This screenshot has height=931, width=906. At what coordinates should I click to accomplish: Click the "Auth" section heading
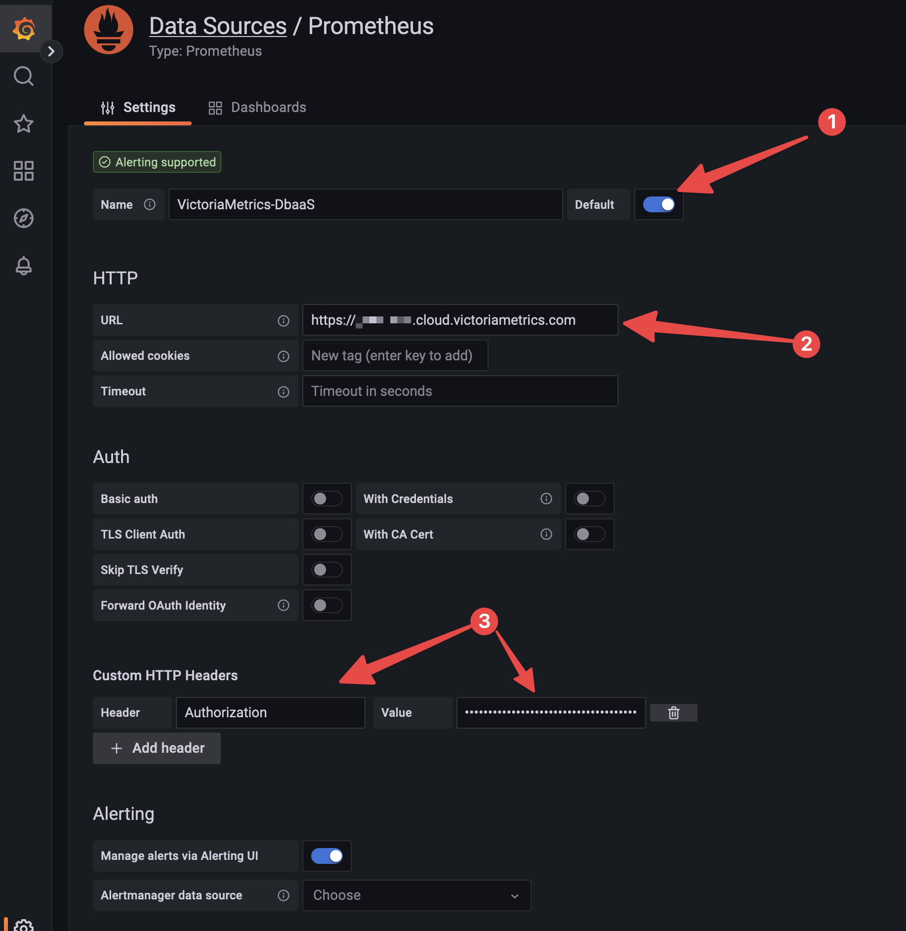pyautogui.click(x=112, y=457)
